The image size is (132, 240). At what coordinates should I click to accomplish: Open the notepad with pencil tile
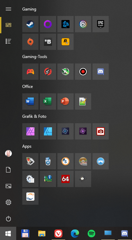point(83,101)
